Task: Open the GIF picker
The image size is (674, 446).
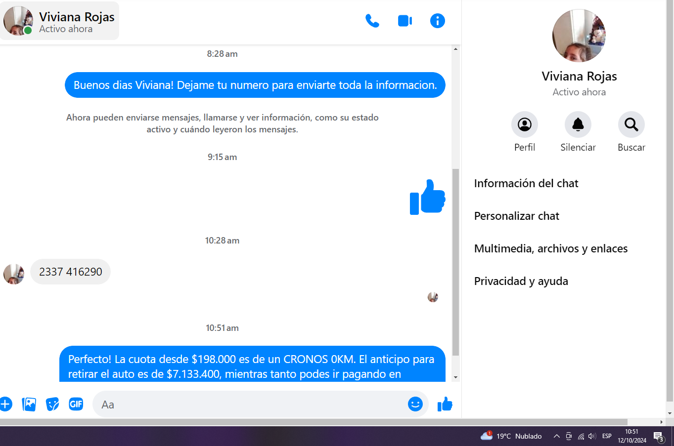Action: pyautogui.click(x=76, y=404)
